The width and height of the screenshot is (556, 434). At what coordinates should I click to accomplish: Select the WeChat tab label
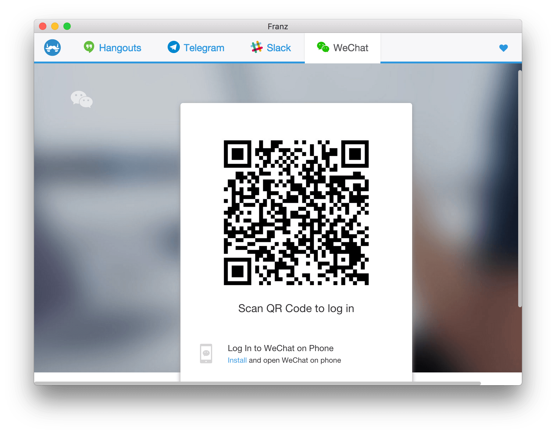tap(351, 48)
